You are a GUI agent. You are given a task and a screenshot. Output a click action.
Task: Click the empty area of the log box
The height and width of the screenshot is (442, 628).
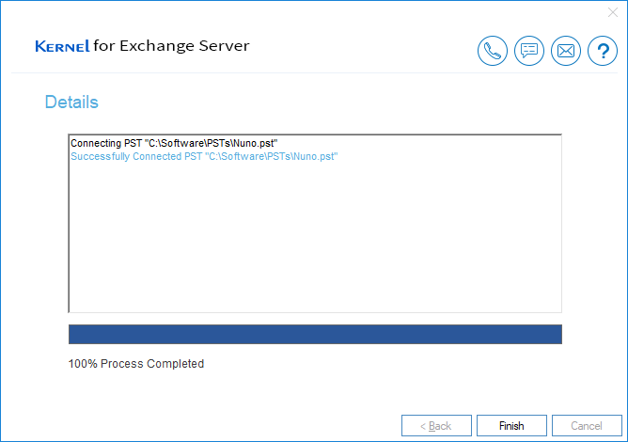[315, 236]
